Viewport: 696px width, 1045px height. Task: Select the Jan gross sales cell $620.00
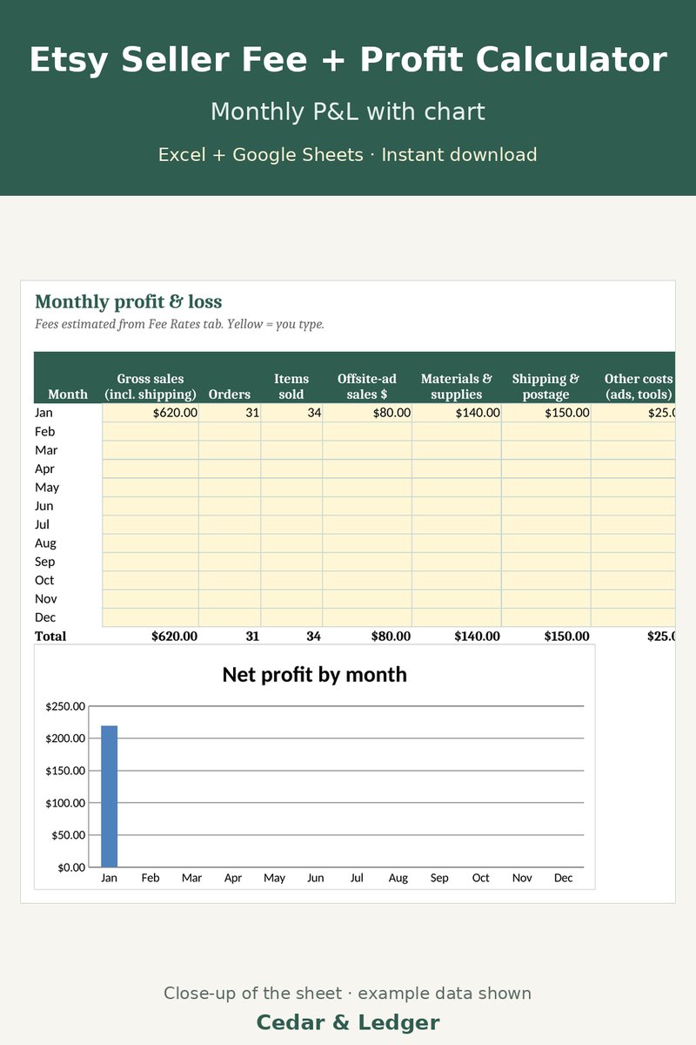coord(151,413)
